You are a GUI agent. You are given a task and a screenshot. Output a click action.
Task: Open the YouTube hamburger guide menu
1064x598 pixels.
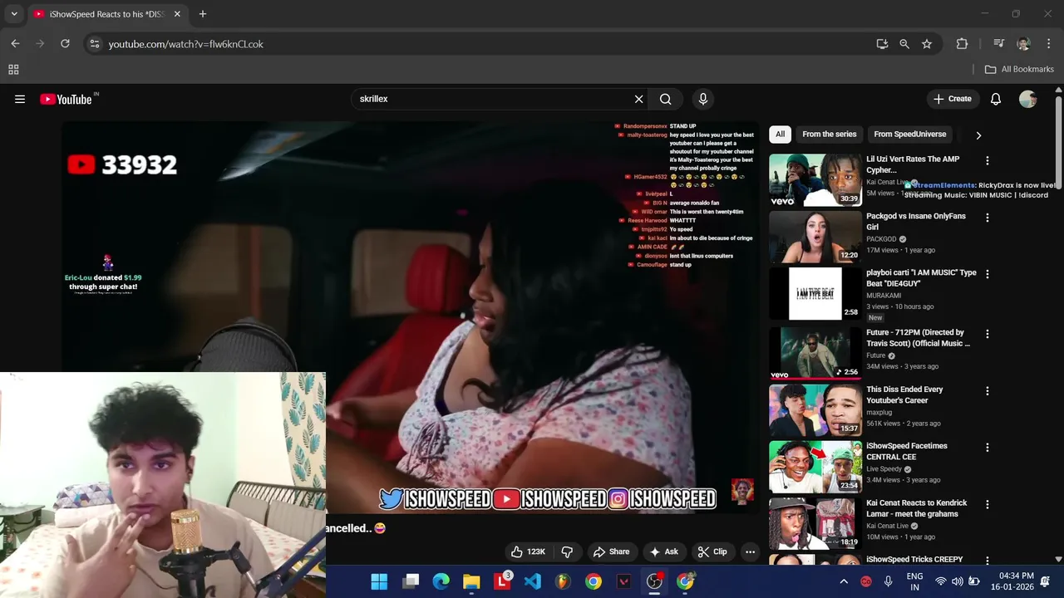point(20,99)
